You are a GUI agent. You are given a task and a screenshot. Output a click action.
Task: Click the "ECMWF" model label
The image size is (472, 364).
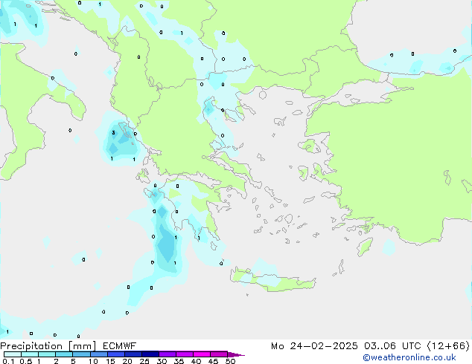[x=119, y=346]
